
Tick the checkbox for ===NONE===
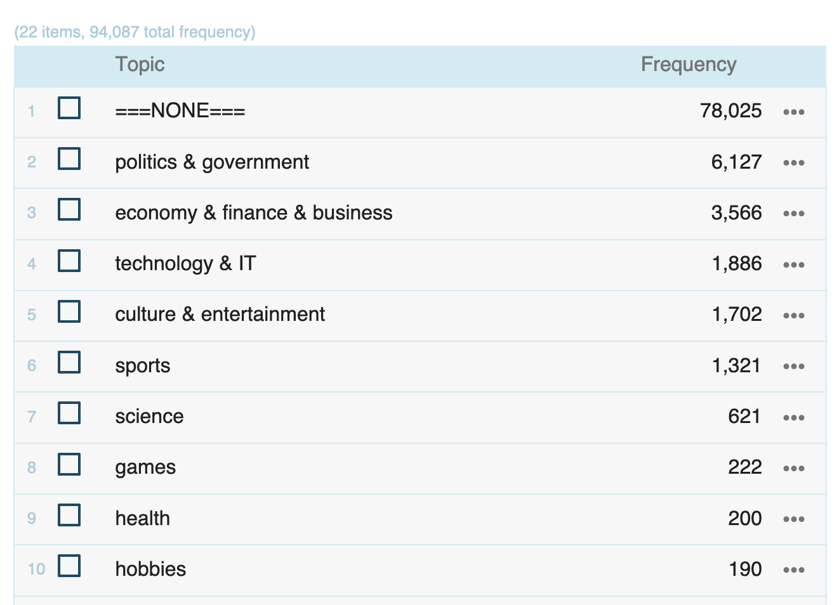[69, 108]
